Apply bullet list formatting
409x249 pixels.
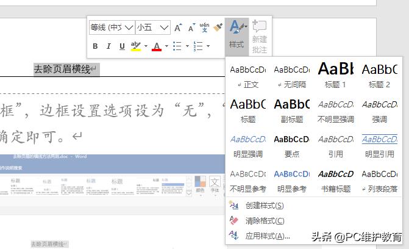[177, 46]
